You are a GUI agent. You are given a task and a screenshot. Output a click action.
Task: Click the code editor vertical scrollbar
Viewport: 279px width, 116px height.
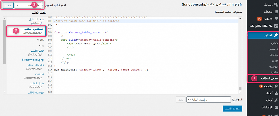(x=240, y=54)
